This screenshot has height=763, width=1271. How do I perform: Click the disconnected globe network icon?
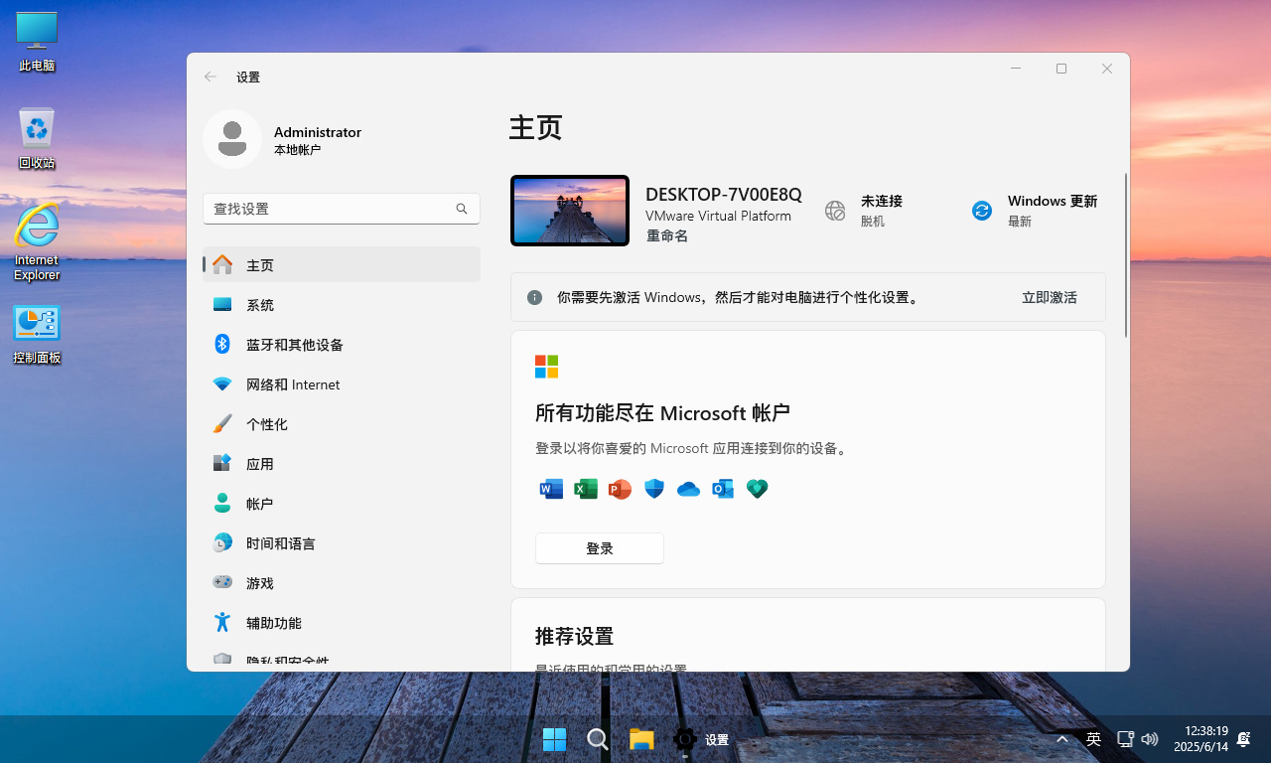[x=835, y=211]
